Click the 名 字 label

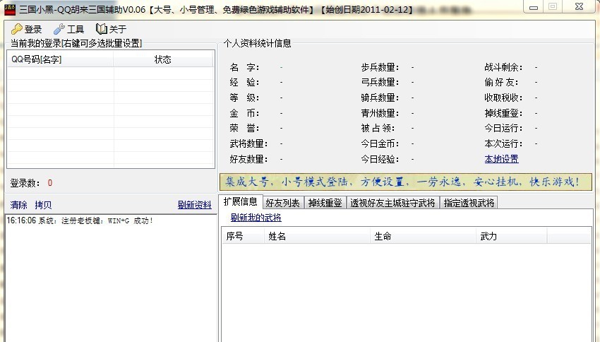click(x=244, y=67)
